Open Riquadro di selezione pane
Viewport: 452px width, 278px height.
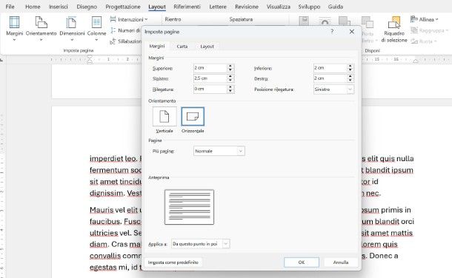pos(394,30)
